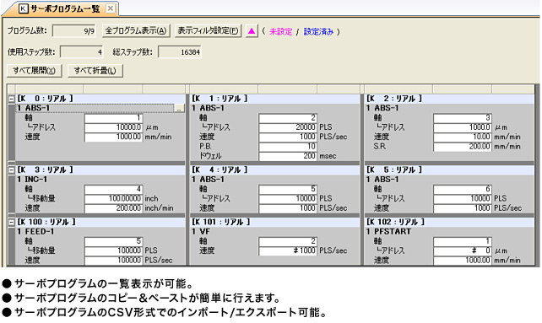Select the [K 102 : リアル] header
Screen dimensions: 542x323
coord(449,222)
